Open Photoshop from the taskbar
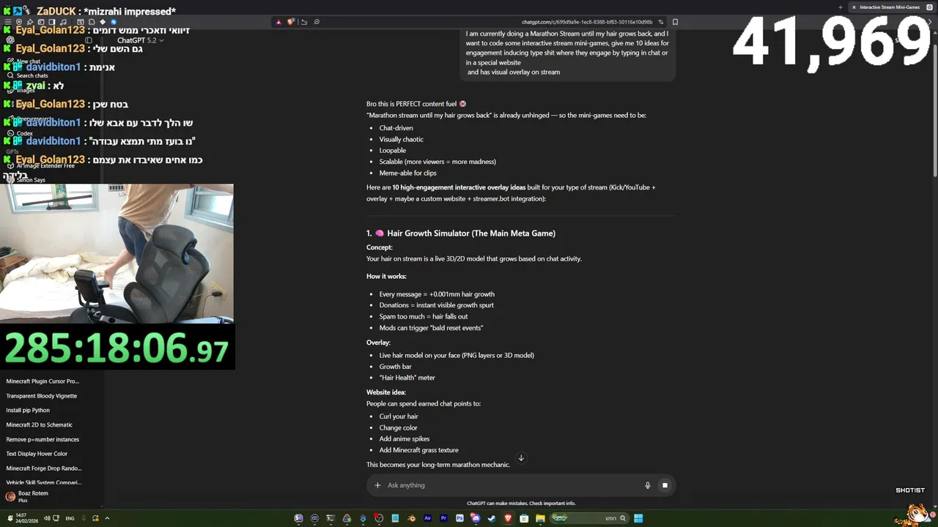The width and height of the screenshot is (938, 527). click(459, 518)
